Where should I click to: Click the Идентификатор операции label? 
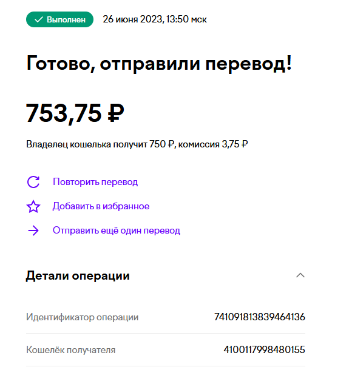pyautogui.click(x=82, y=317)
